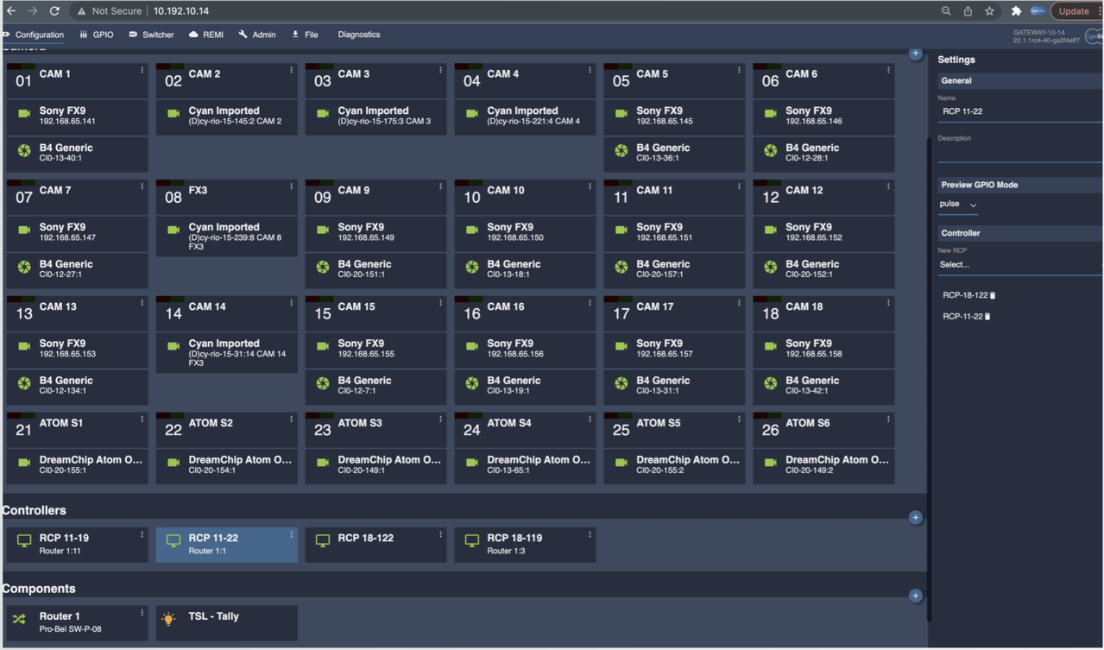Reload the page in the browser

click(x=54, y=11)
